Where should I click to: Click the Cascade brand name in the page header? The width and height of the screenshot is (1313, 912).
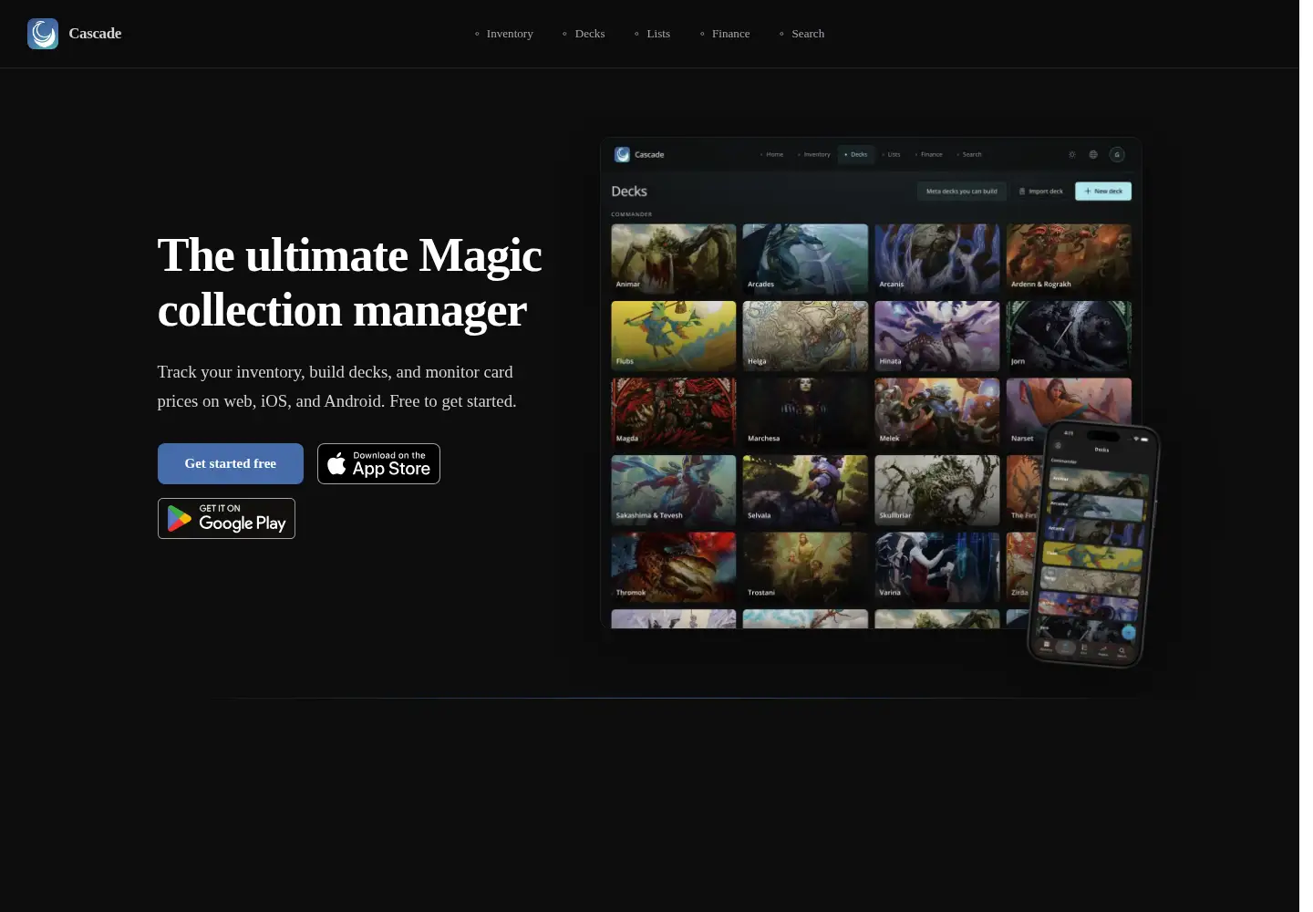point(95,34)
